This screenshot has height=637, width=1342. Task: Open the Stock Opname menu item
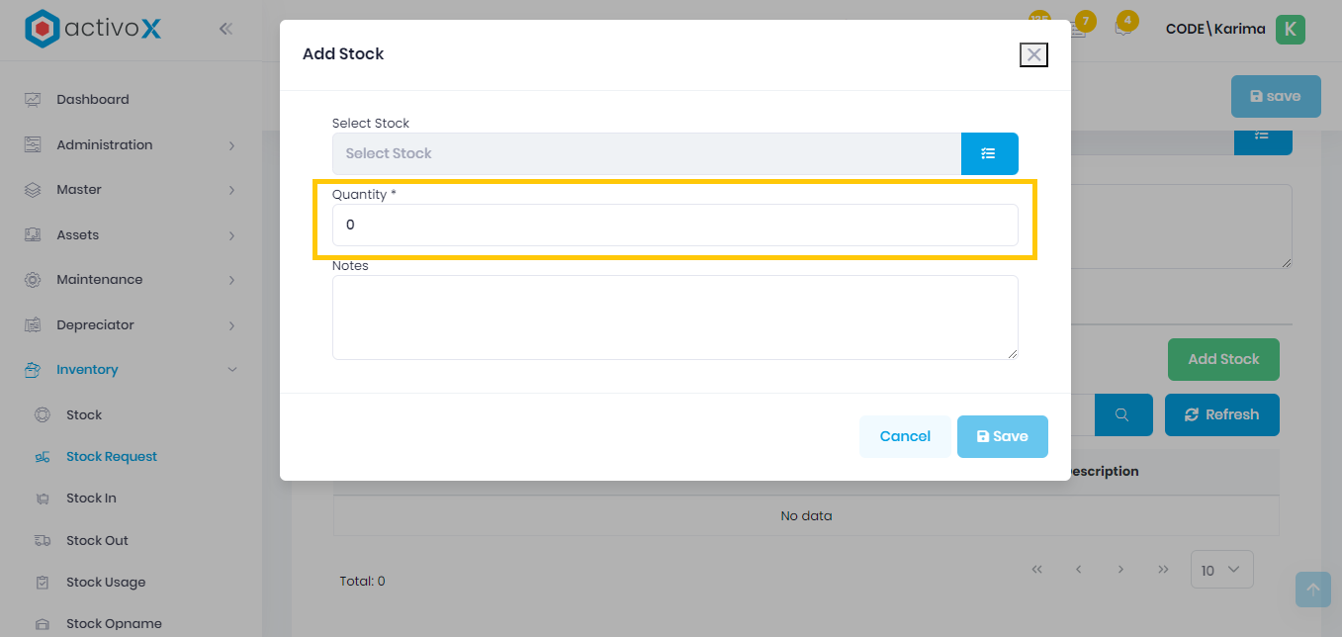[114, 624]
